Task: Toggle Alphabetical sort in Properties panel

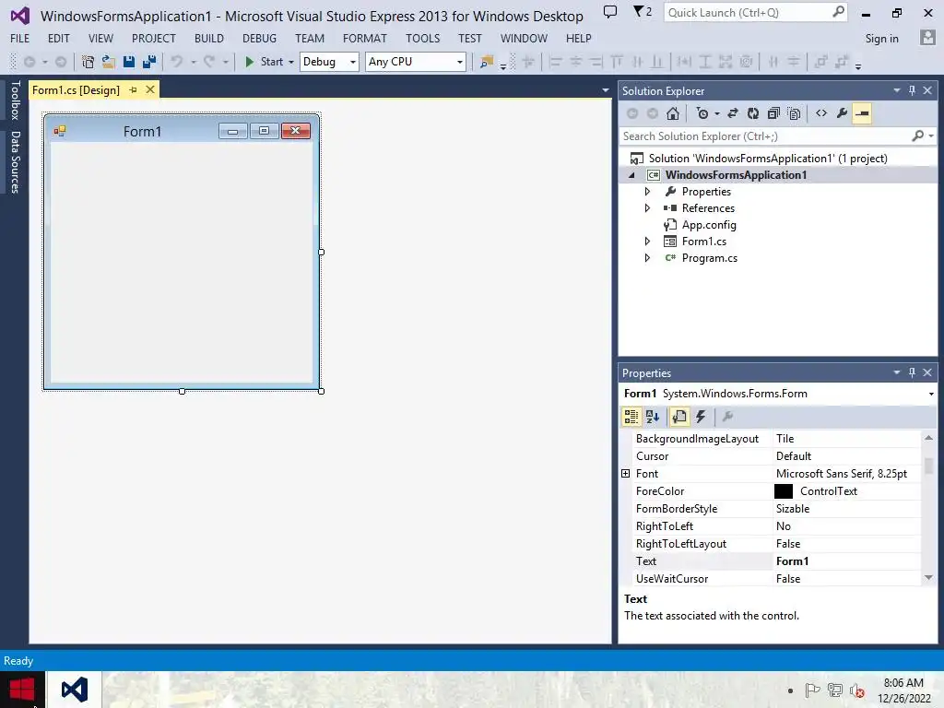Action: 653,417
